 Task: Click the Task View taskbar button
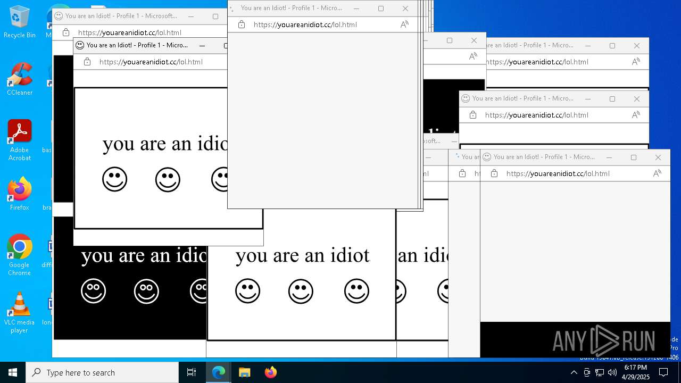click(x=192, y=372)
